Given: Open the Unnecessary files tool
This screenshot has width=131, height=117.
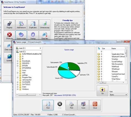Looking at the screenshot, I should (45, 25).
